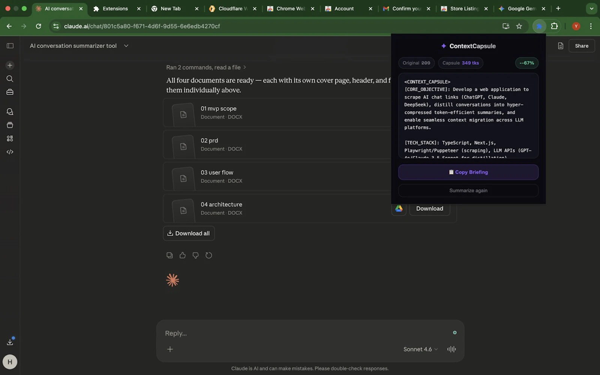Open the Chrome three-dot menu
The height and width of the screenshot is (375, 600).
[x=591, y=26]
